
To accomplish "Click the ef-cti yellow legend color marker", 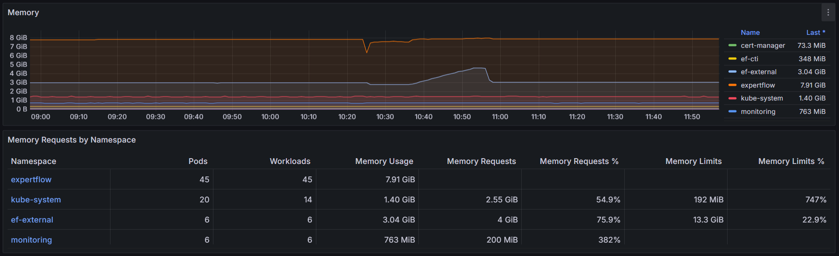I will tap(733, 59).
